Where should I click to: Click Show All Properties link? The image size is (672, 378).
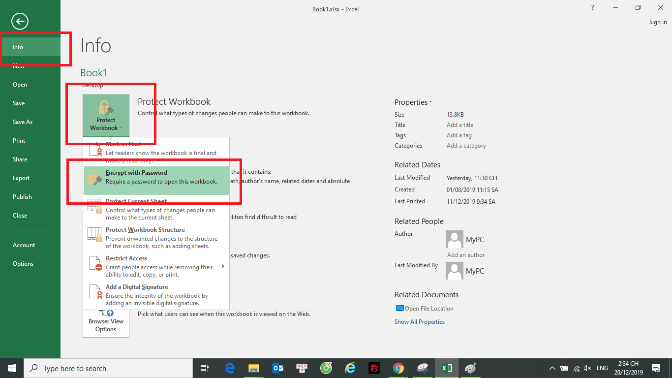tap(420, 322)
